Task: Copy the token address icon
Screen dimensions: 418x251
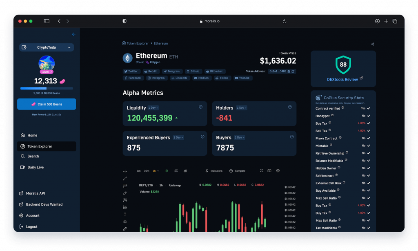Action: [x=289, y=71]
